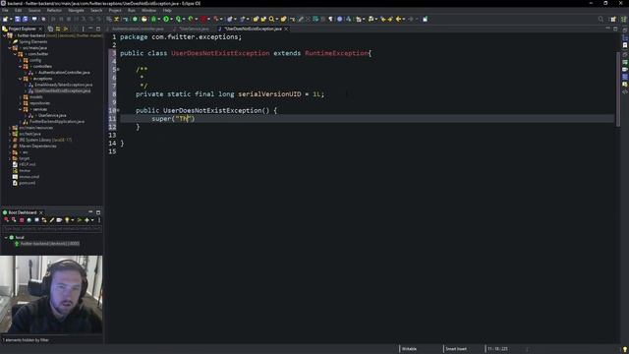Screen dimensions: 629x354
Task: Select JRE System Library in the tree
Action: [x=45, y=140]
